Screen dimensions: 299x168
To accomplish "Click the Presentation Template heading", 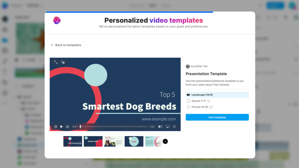I will pos(206,74).
